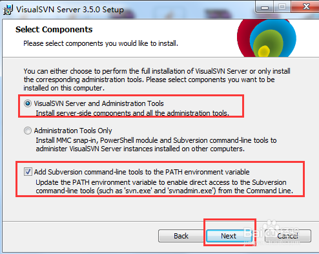This screenshot has width=319, height=254.
Task: Click the grayed-out maximize window button
Action: [282, 7]
